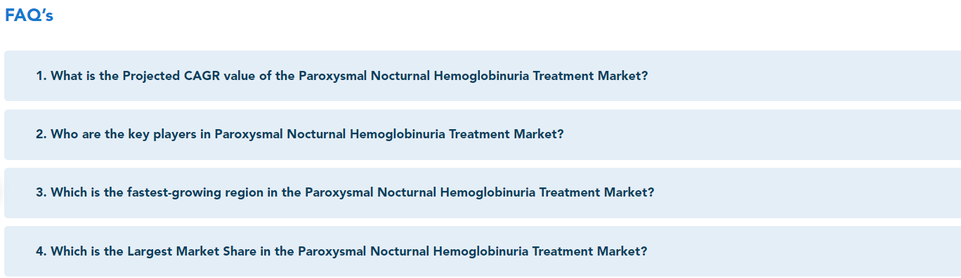961x278 pixels.
Task: Expand the key players FAQ item
Action: pyautogui.click(x=483, y=134)
